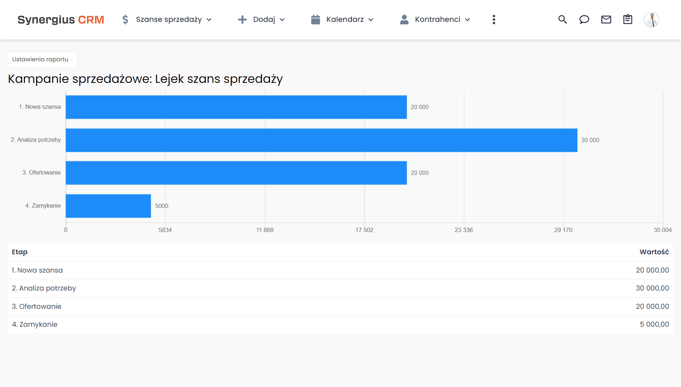Open the email envelope icon
681x387 pixels.
[x=606, y=20]
